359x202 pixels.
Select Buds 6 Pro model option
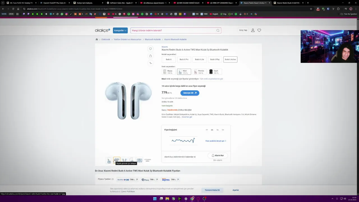[x=184, y=59]
